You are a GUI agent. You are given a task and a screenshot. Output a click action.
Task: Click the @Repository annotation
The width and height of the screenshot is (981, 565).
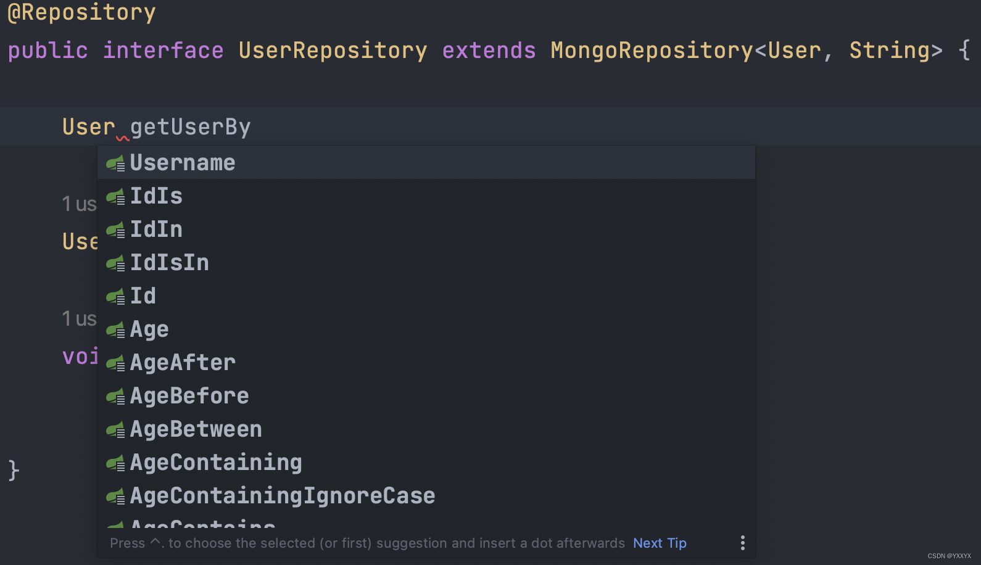pos(81,12)
